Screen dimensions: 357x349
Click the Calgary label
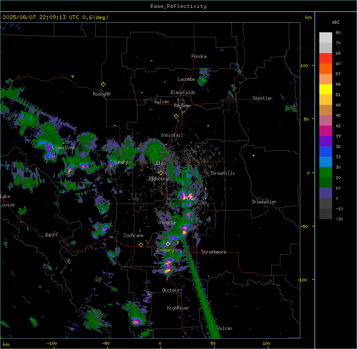tap(166, 250)
